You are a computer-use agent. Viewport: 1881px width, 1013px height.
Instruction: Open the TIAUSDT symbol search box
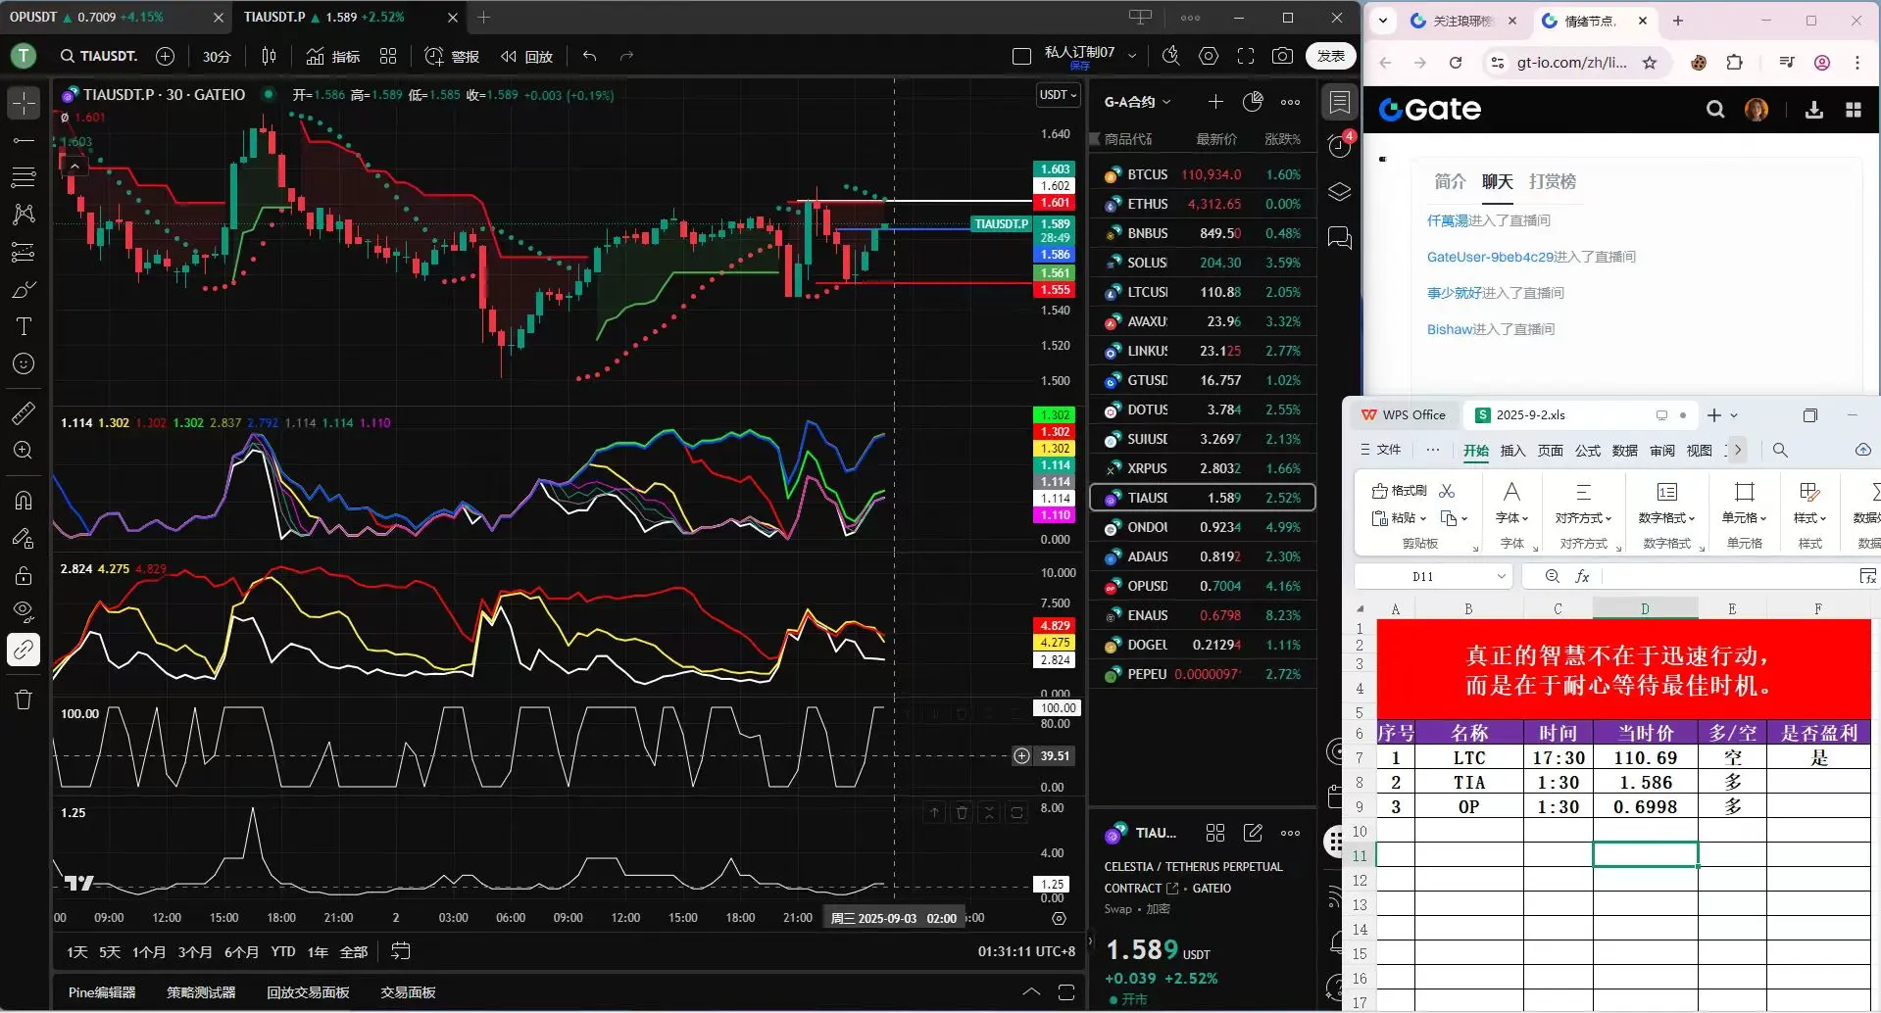(98, 57)
